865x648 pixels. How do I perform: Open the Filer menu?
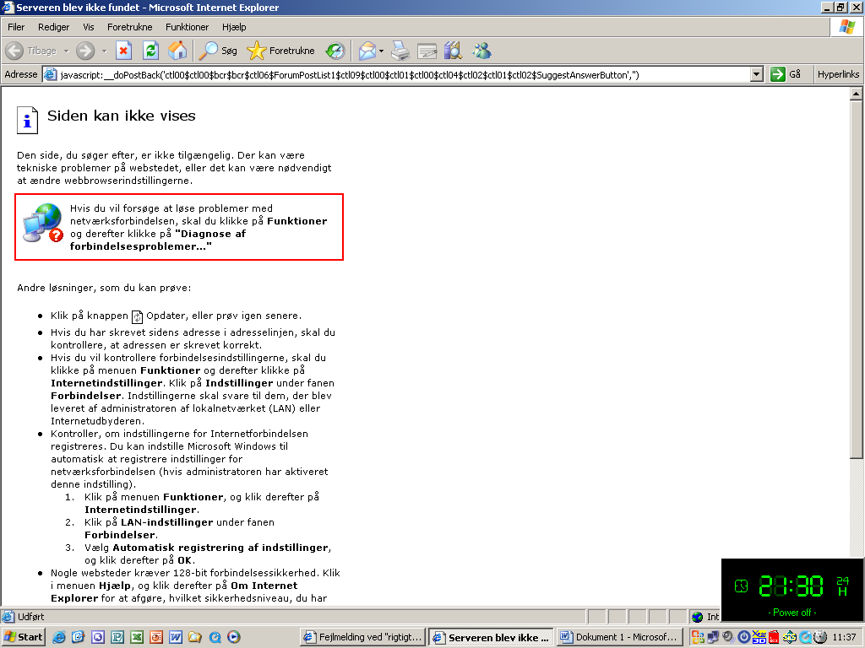tap(16, 27)
